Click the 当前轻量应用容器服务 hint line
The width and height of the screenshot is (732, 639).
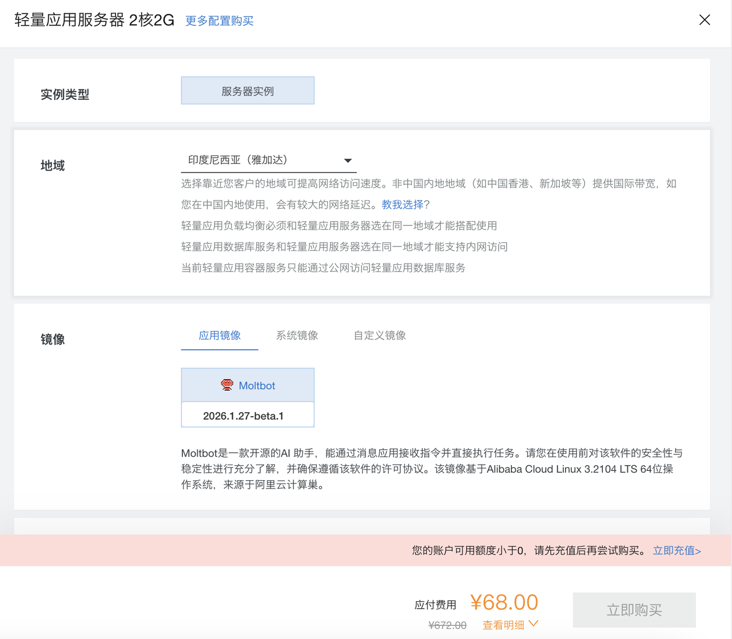click(323, 268)
